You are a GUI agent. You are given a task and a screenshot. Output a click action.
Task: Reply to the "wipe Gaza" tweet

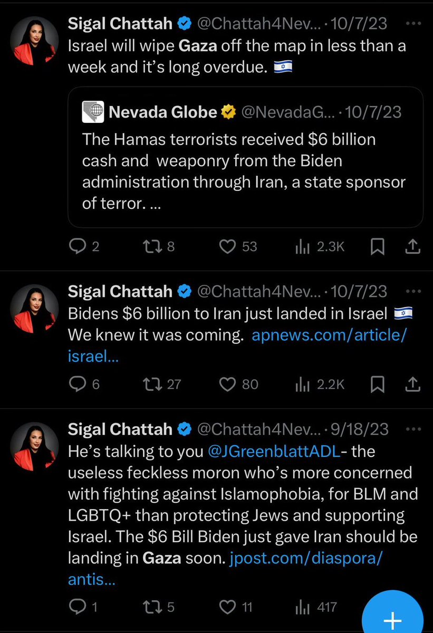[x=78, y=246]
